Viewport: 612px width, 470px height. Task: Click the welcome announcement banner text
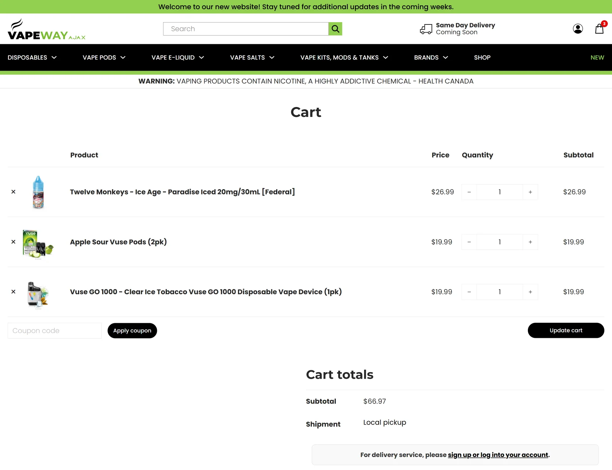tap(306, 7)
